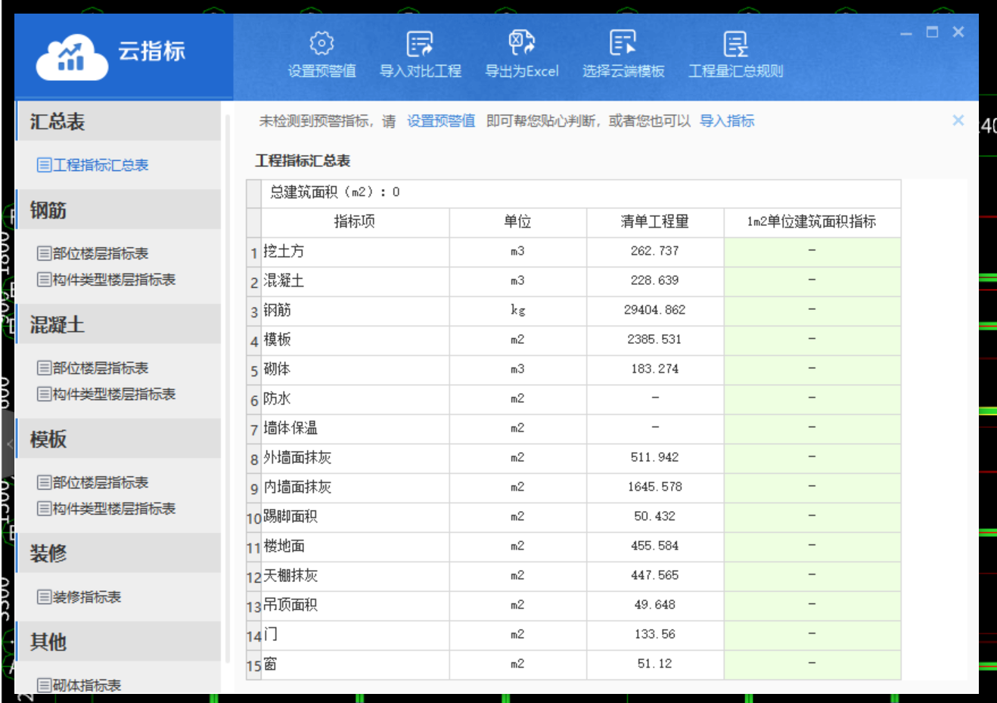Select the 窗 row label
997x703 pixels.
[x=270, y=664]
